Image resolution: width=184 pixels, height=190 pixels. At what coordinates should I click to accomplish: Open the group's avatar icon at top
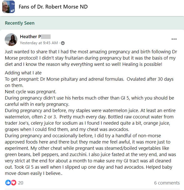coord(8,7)
